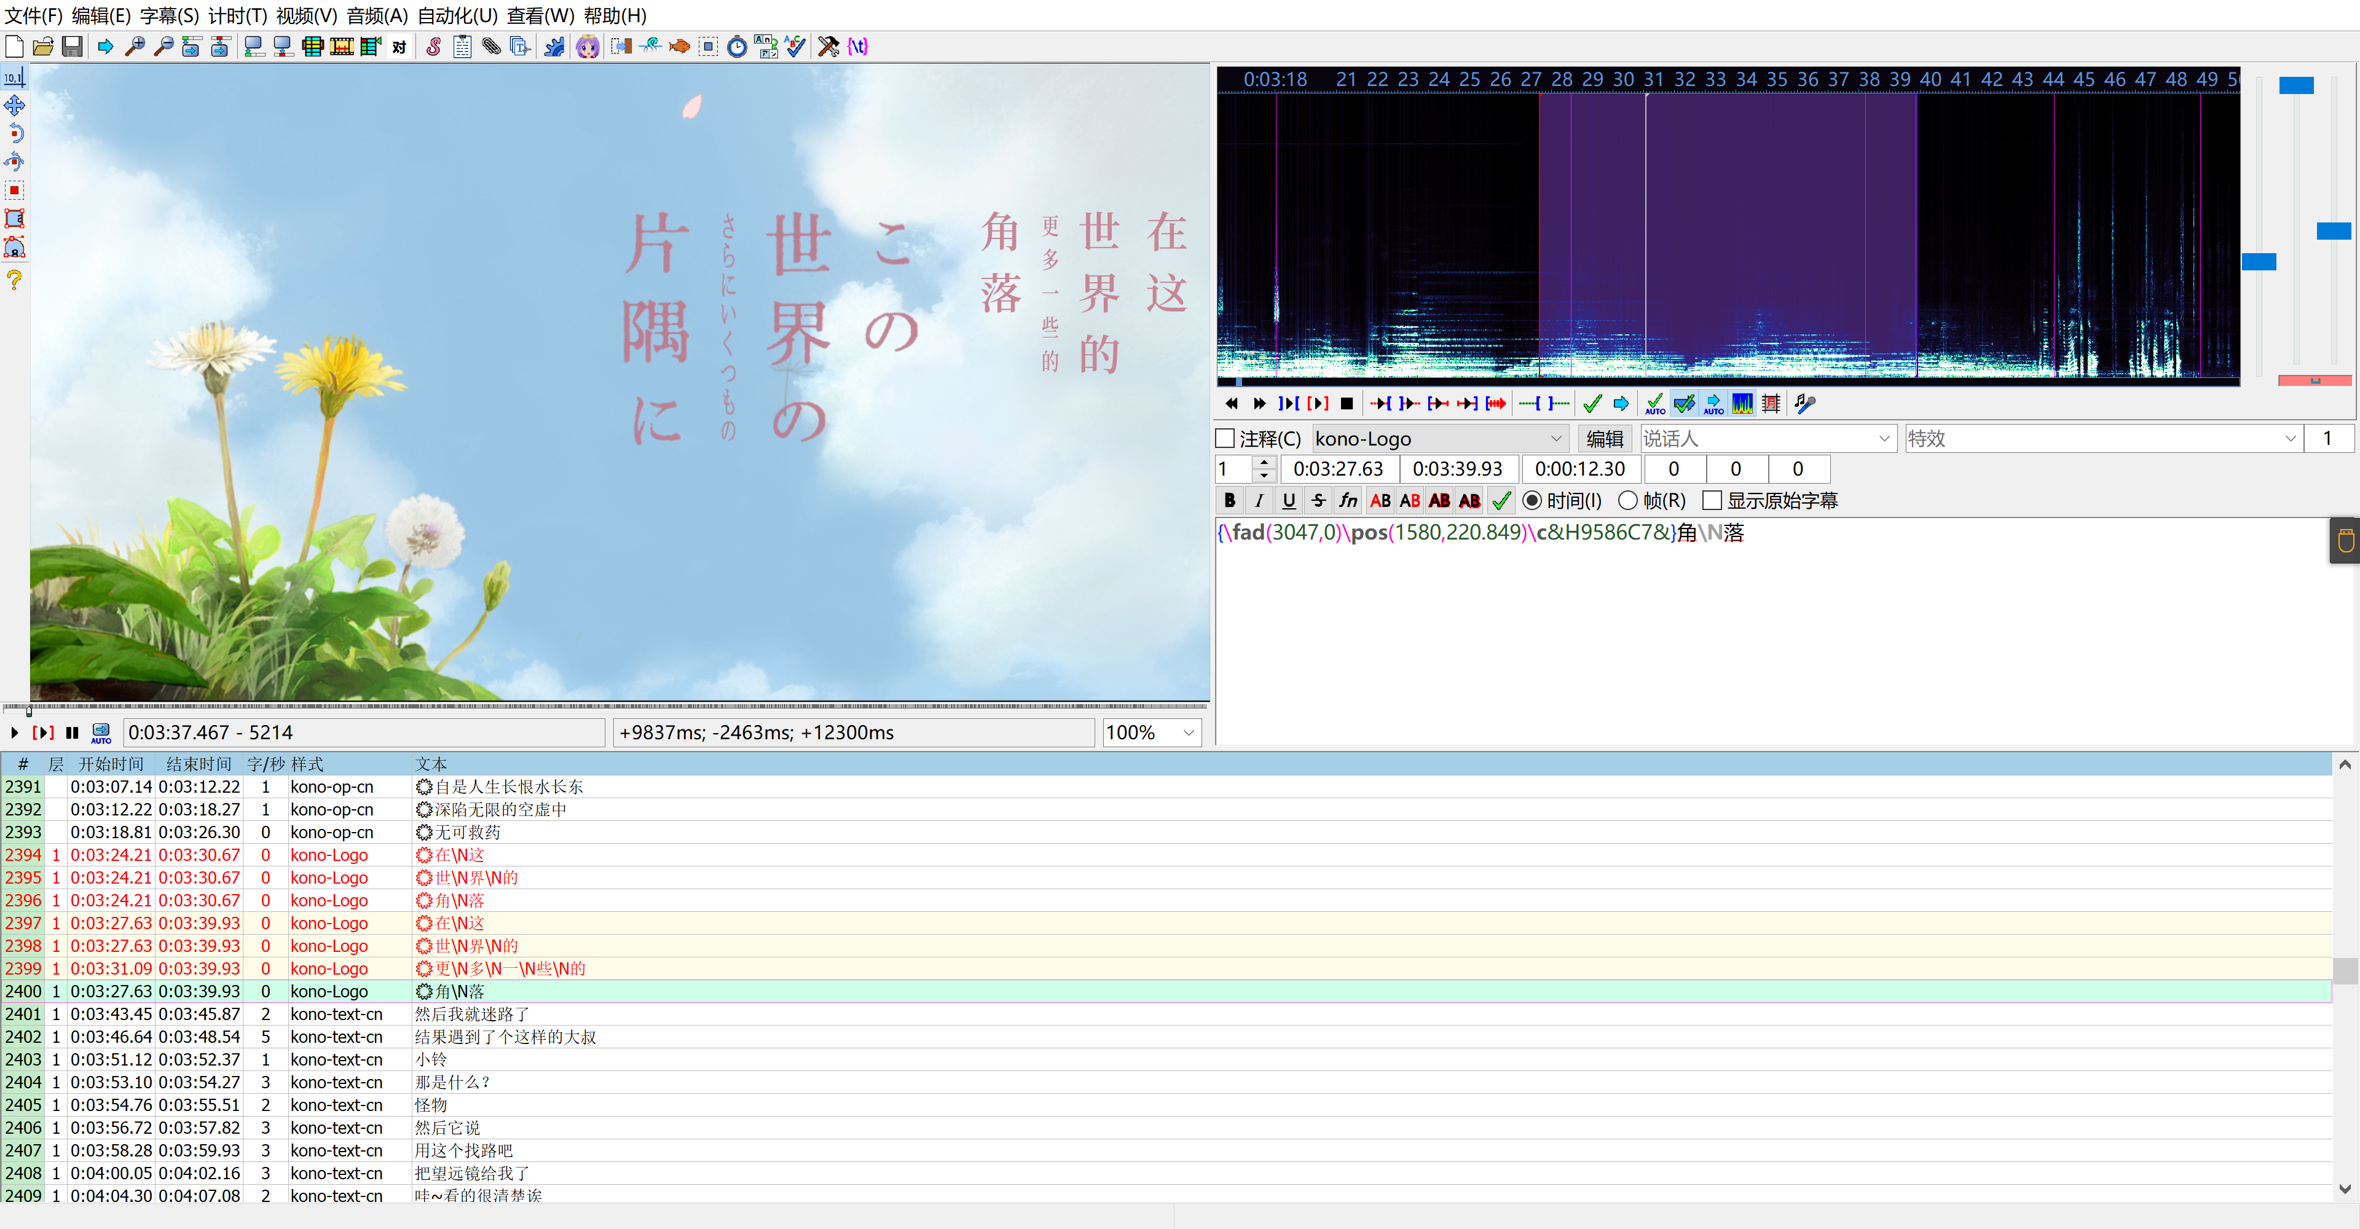Open the Fonts Collector icon
The width and height of the screenshot is (2360, 1229).
[521, 46]
